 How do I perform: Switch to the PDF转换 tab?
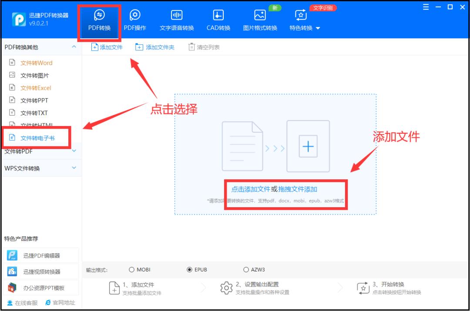click(100, 20)
